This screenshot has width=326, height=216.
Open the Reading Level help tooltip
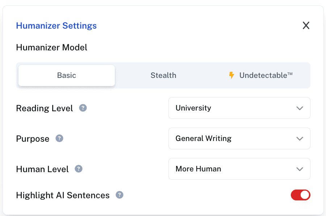coord(83,108)
